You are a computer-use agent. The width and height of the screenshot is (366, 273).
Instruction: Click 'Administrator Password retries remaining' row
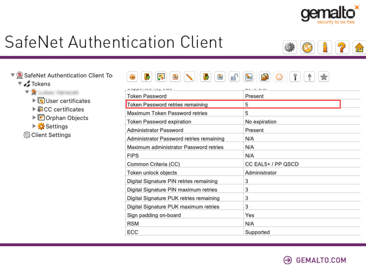pos(243,139)
